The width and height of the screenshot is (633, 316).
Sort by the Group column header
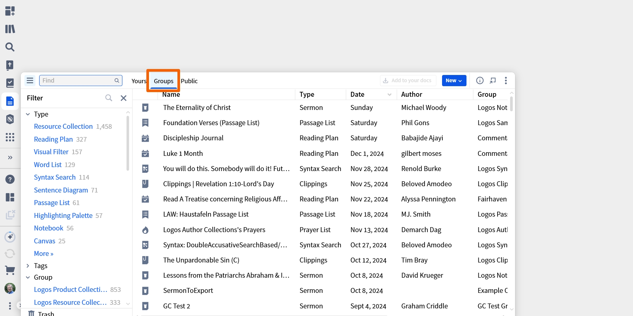click(487, 94)
